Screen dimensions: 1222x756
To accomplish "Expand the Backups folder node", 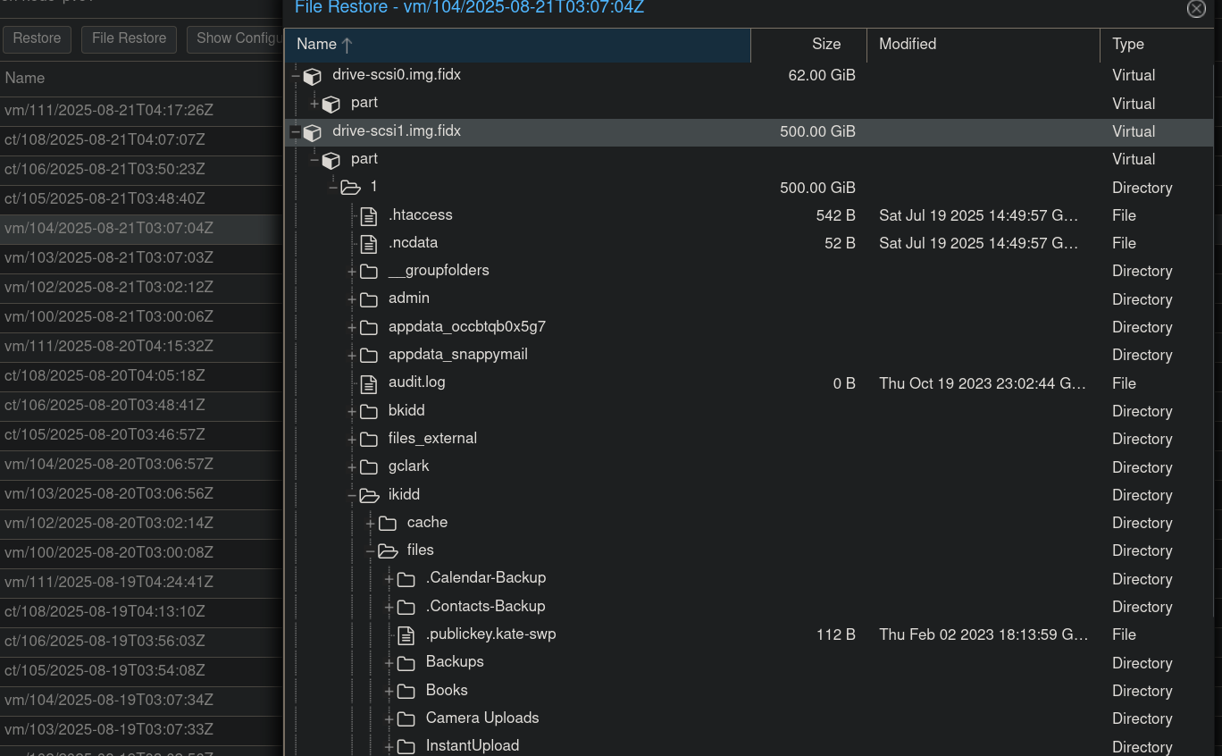I will pyautogui.click(x=389, y=663).
